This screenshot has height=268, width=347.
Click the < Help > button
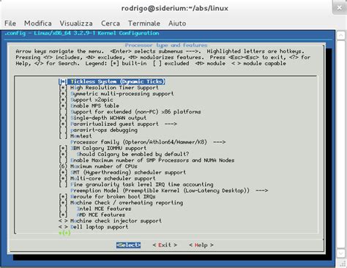201,245
